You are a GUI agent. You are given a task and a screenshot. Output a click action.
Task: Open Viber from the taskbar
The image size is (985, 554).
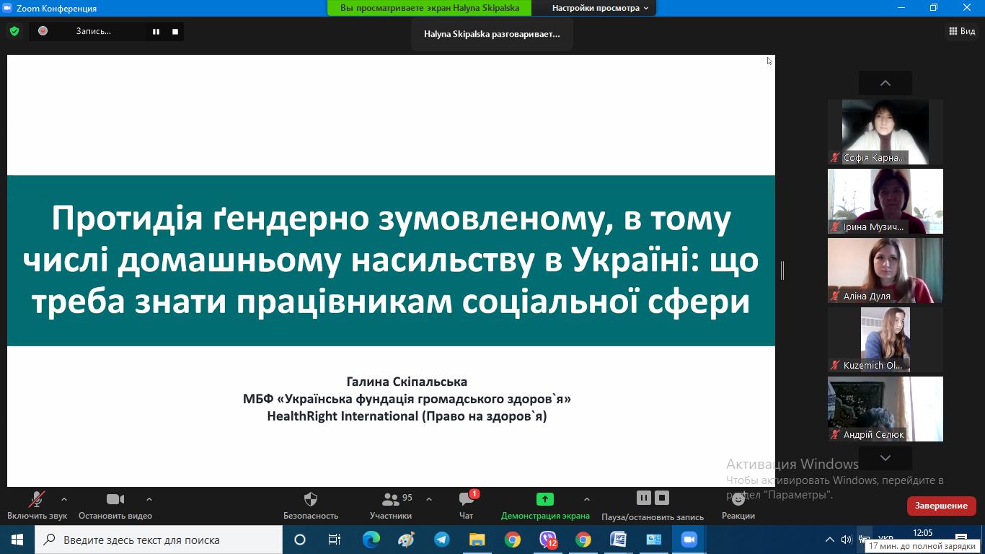[548, 540]
